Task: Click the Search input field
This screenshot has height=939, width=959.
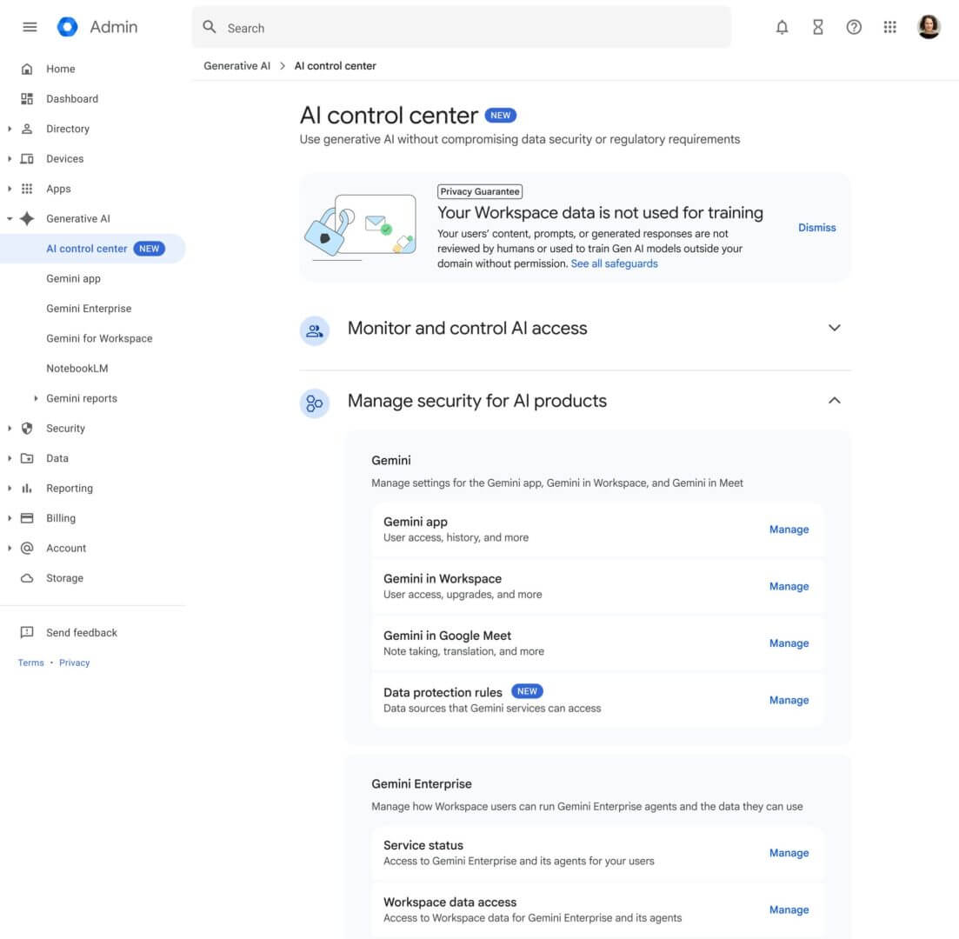Action: pyautogui.click(x=470, y=28)
